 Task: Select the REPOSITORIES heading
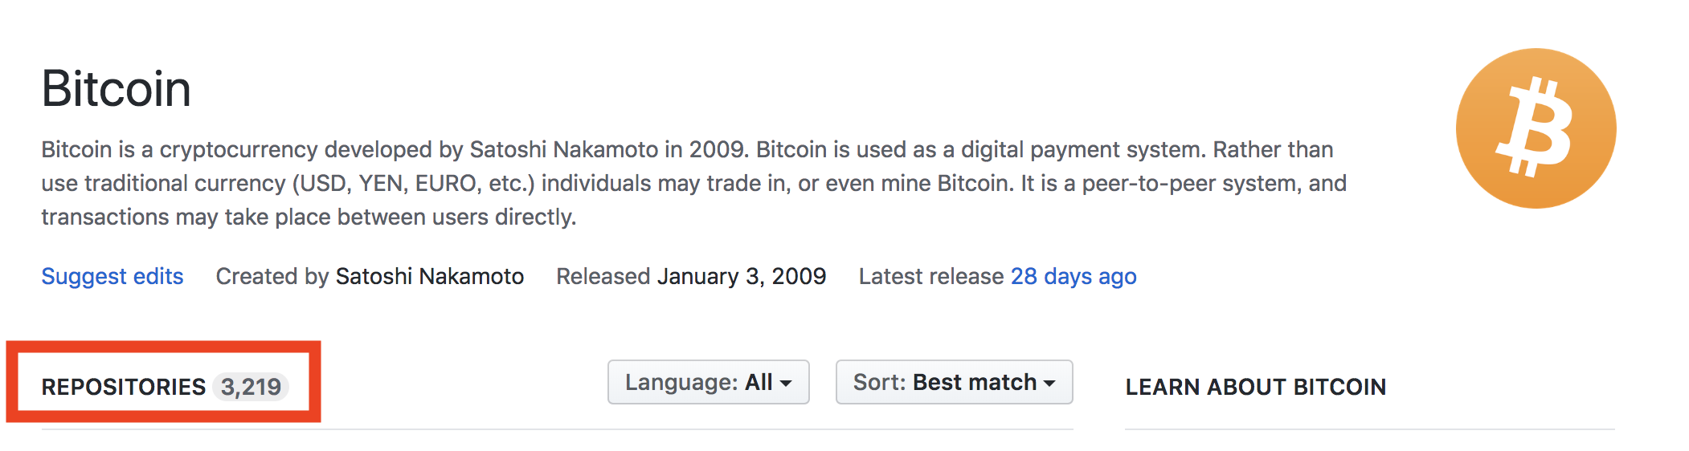coord(124,387)
